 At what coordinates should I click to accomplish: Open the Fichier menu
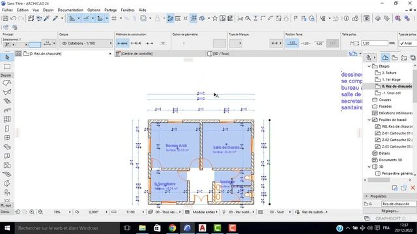click(x=7, y=10)
